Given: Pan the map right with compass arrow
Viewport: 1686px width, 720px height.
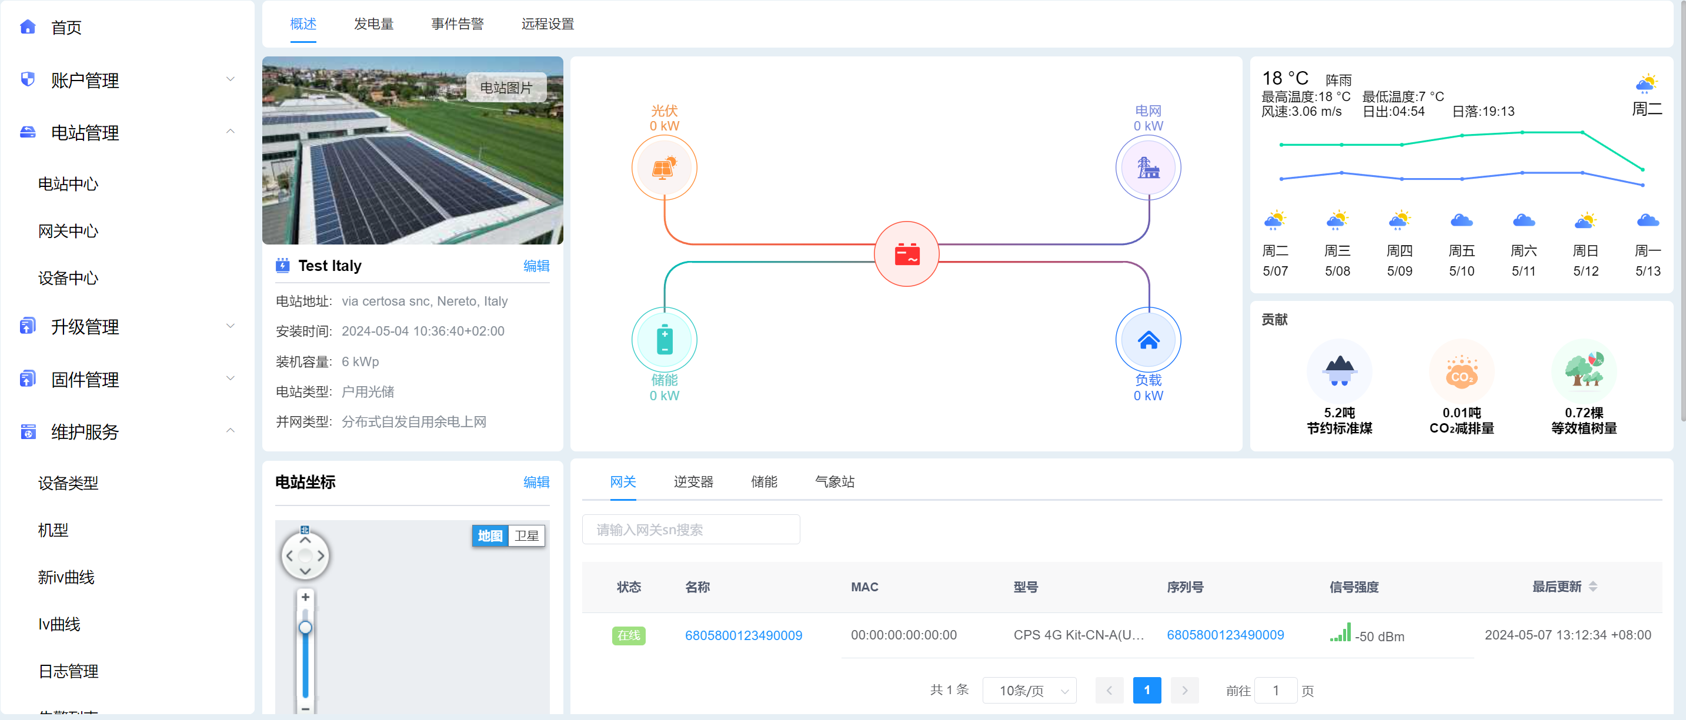Looking at the screenshot, I should tap(320, 556).
